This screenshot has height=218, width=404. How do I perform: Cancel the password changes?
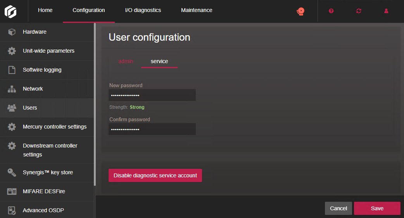338,208
